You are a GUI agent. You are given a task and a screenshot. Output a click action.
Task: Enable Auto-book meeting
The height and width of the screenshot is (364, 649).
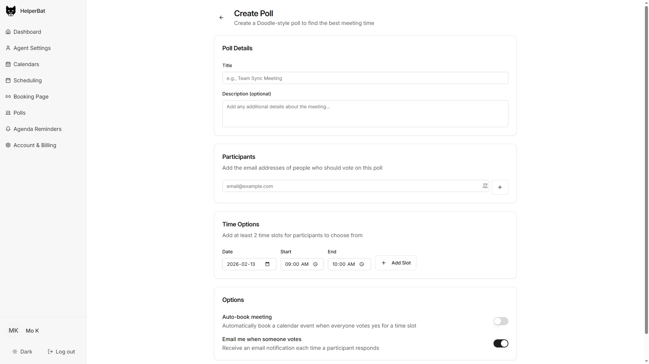tap(501, 321)
